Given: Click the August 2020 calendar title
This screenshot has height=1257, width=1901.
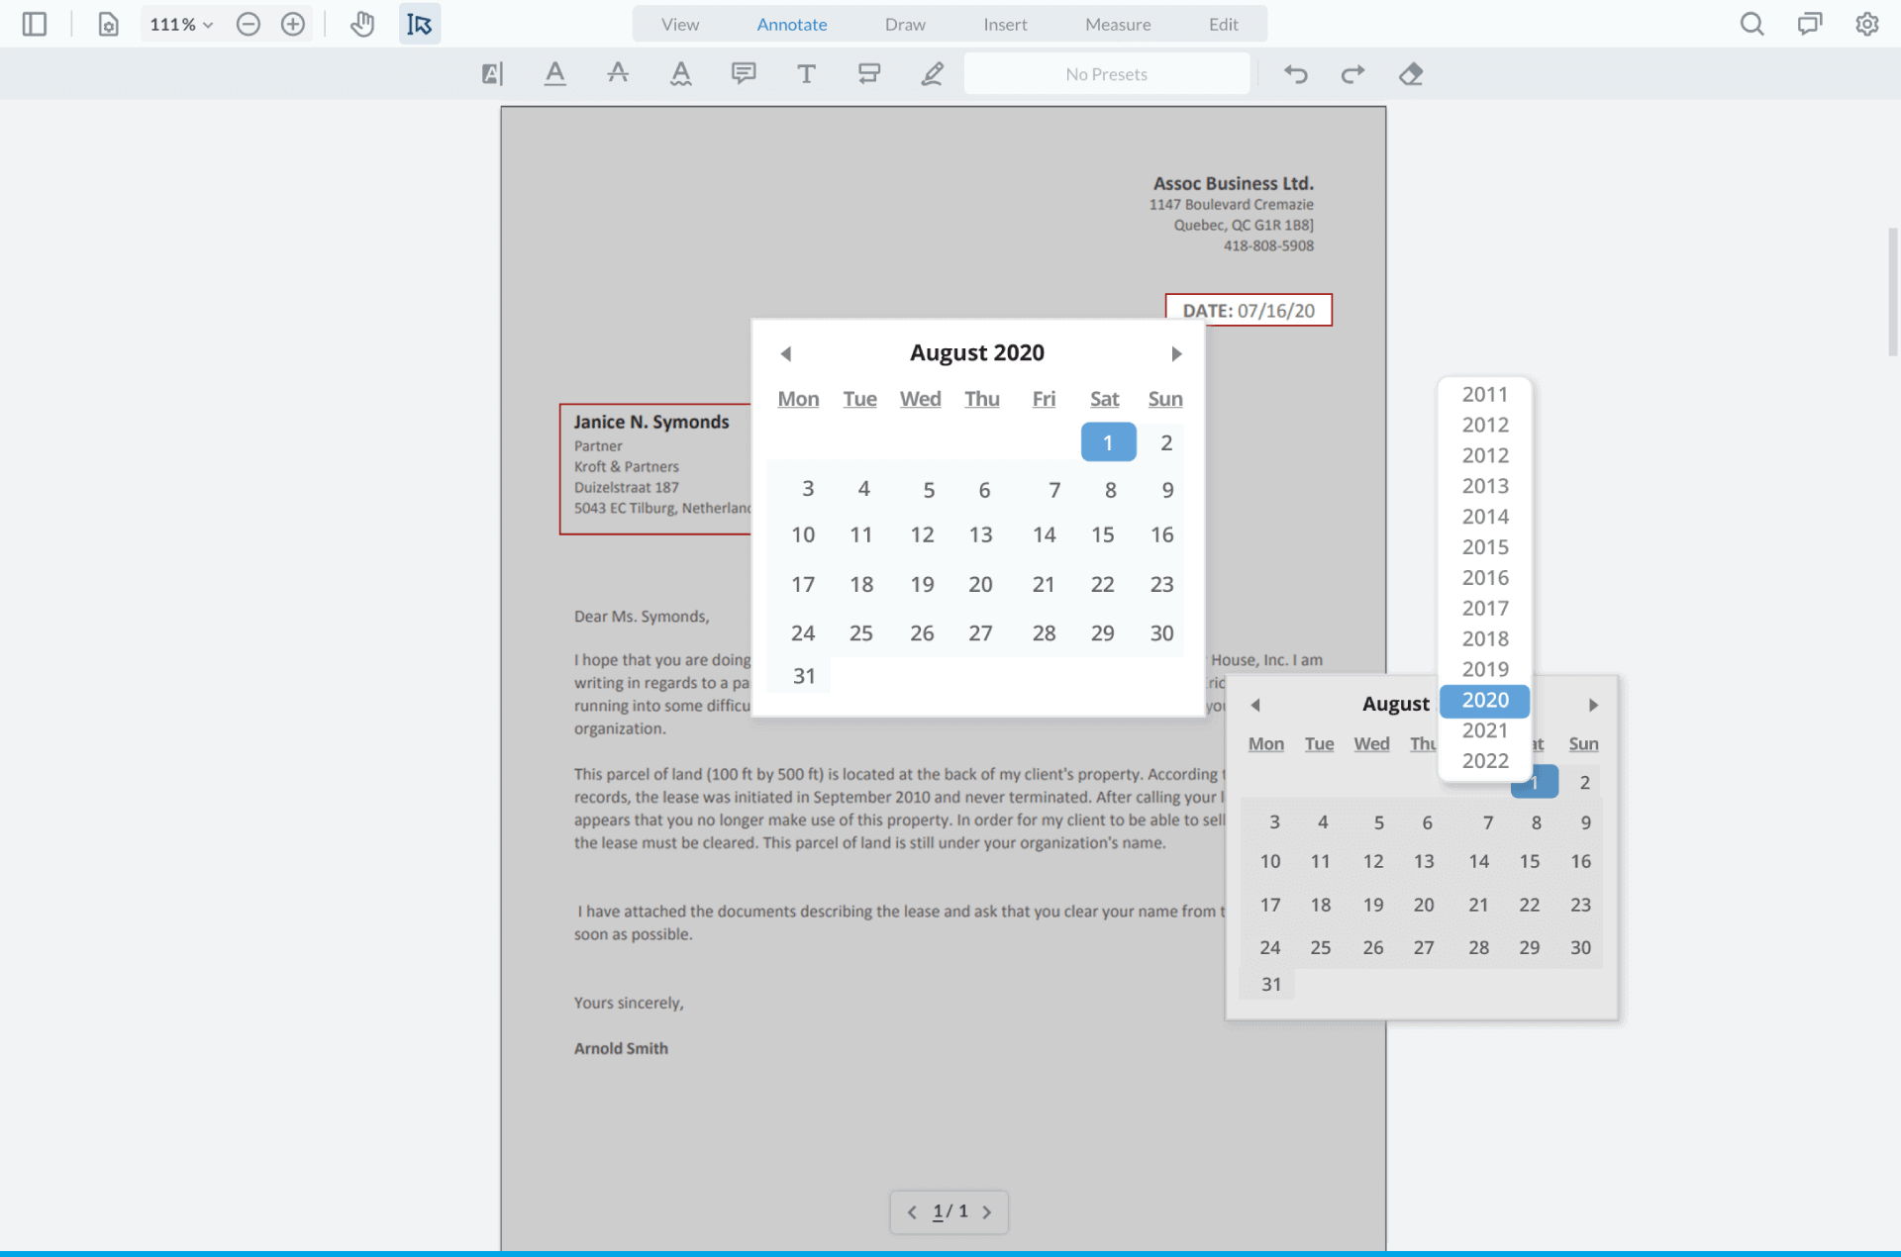Looking at the screenshot, I should [977, 352].
